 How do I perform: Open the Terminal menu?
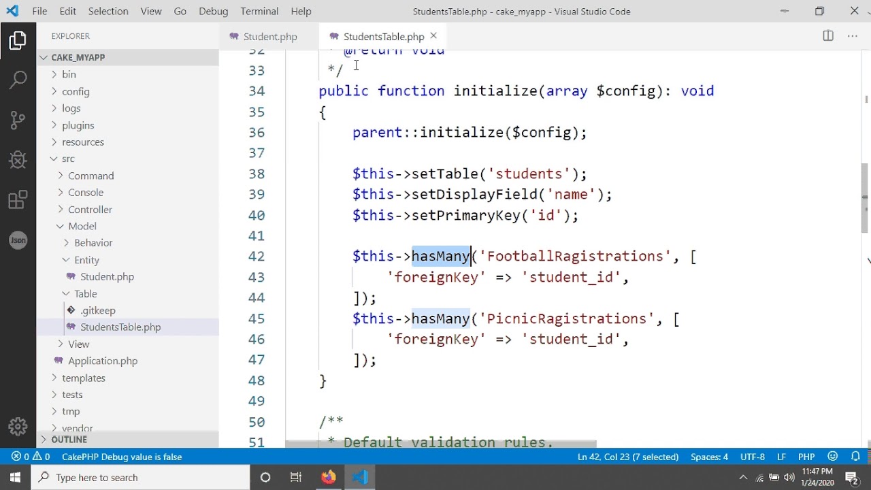[259, 11]
